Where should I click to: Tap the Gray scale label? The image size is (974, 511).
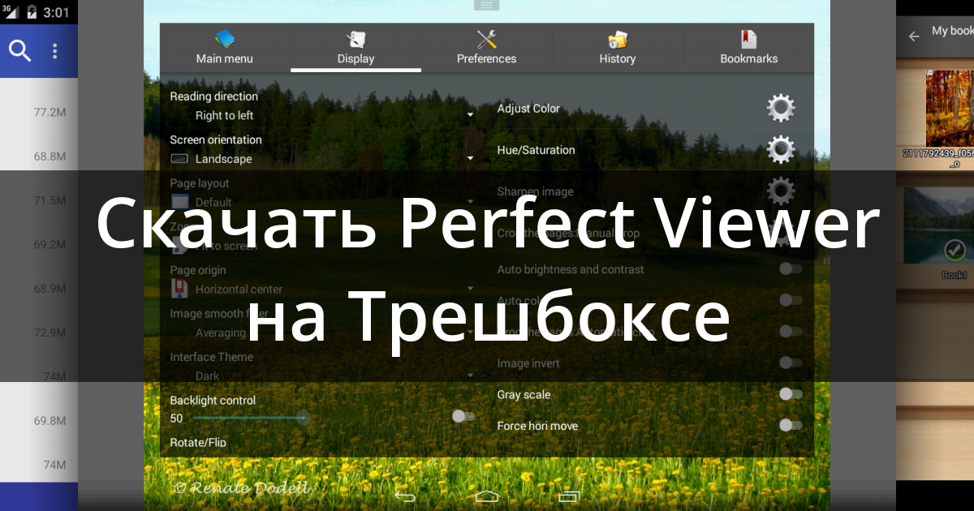pyautogui.click(x=524, y=394)
